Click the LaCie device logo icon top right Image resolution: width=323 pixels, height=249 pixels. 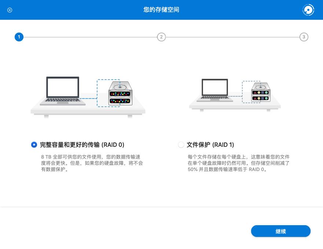[x=308, y=10]
